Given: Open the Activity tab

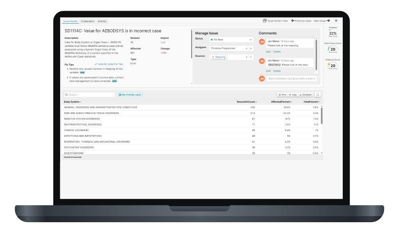Looking at the screenshot, I should pyautogui.click(x=102, y=21).
